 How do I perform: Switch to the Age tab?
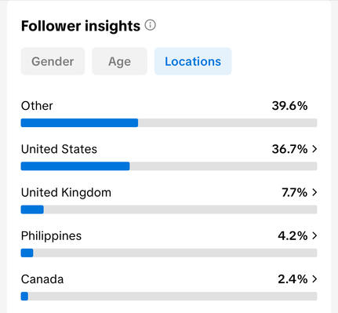click(119, 61)
